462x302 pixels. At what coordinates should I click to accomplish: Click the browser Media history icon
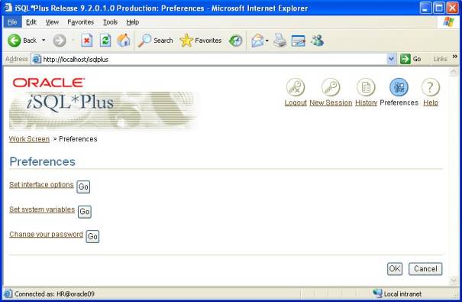(x=236, y=41)
